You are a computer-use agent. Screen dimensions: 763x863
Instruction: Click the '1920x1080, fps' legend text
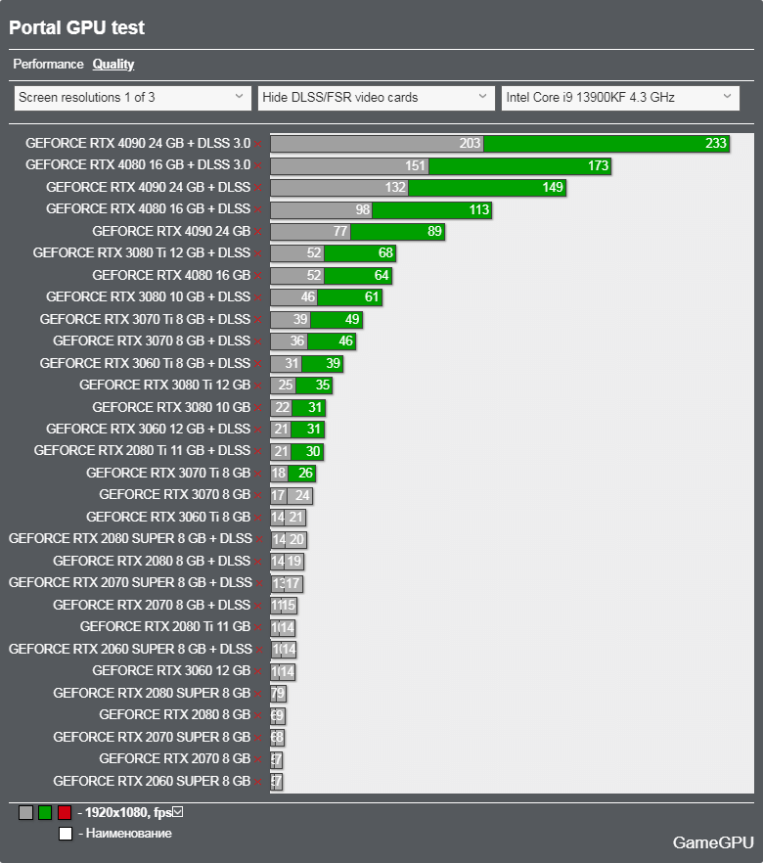point(127,812)
